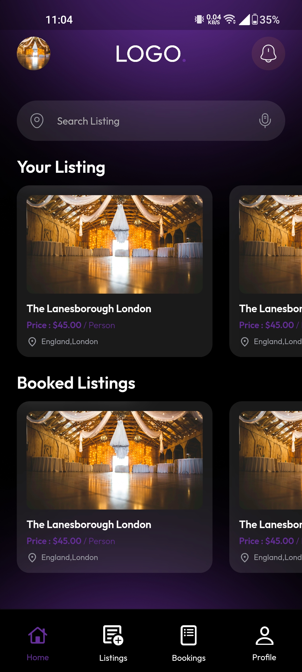Switch to the Profile tab label
Viewport: 302px width, 672px height.
point(264,657)
